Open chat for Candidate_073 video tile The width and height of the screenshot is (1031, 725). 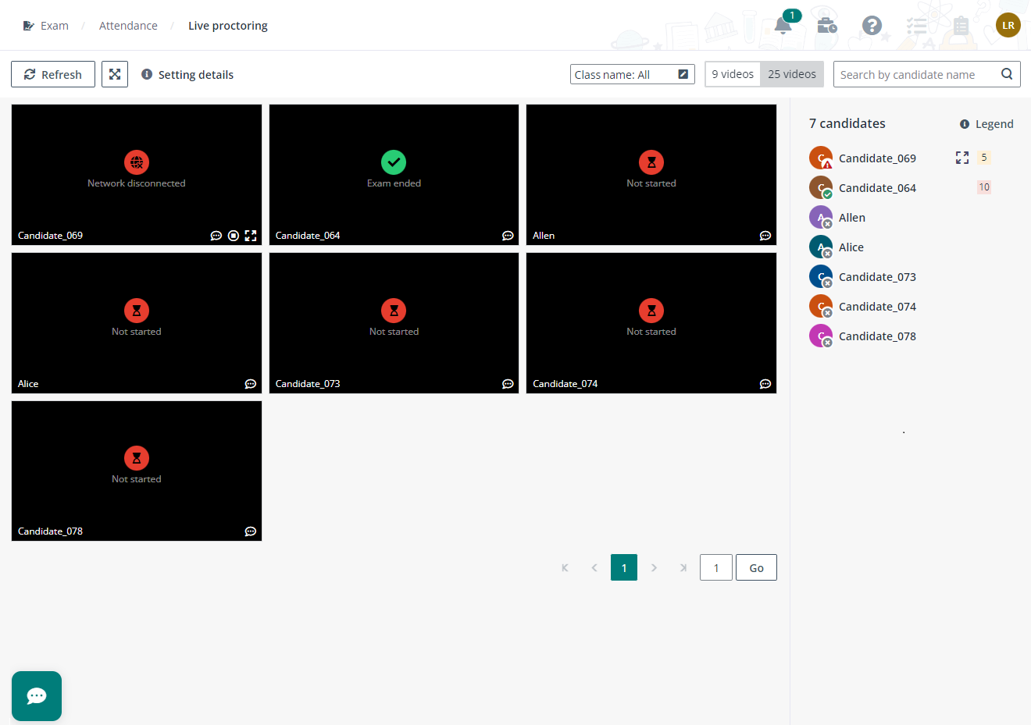pos(508,384)
